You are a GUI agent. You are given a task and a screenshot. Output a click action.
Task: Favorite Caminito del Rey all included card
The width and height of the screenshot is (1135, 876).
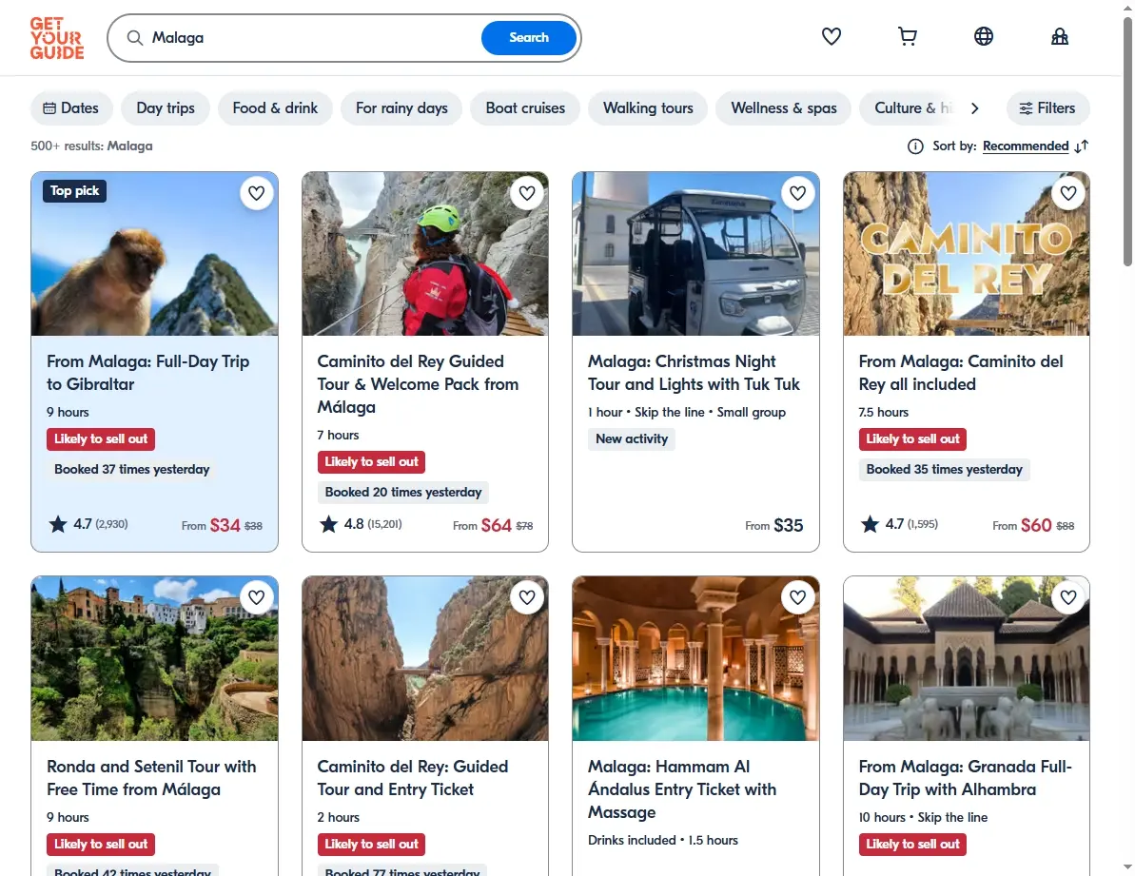click(x=1068, y=193)
